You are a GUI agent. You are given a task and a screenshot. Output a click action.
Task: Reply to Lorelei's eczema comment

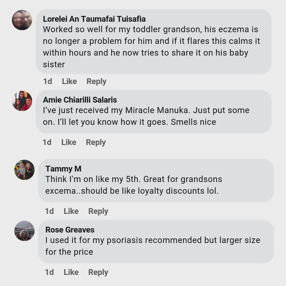(96, 82)
